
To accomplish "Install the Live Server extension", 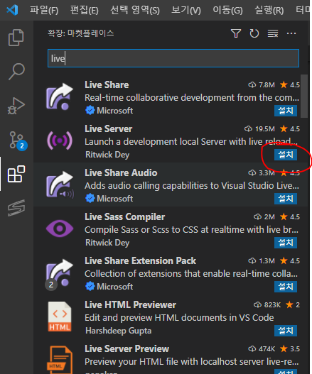I will (x=286, y=155).
